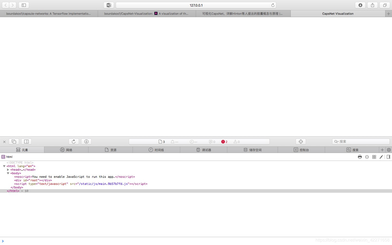The height and width of the screenshot is (245, 392).
Task: Select the closing /body tag row
Action: point(17,187)
